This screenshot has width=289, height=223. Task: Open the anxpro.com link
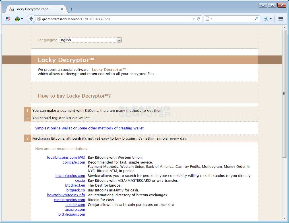pyautogui.click(x=75, y=209)
